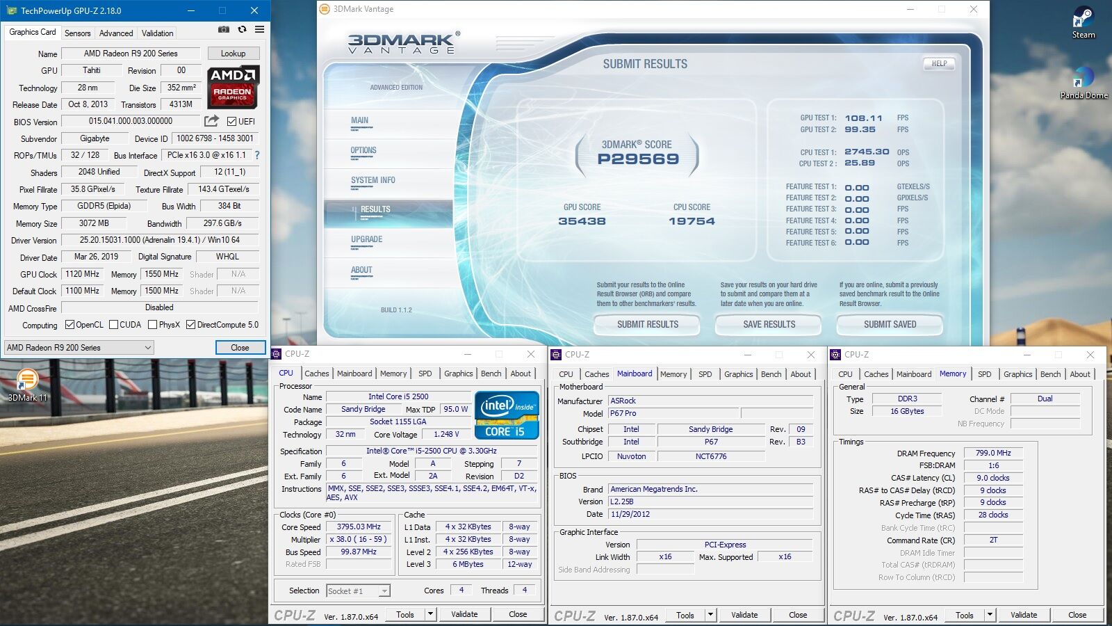1112x626 pixels.
Task: Open the Bench tab in Memory CPU-Z window
Action: coord(1050,374)
